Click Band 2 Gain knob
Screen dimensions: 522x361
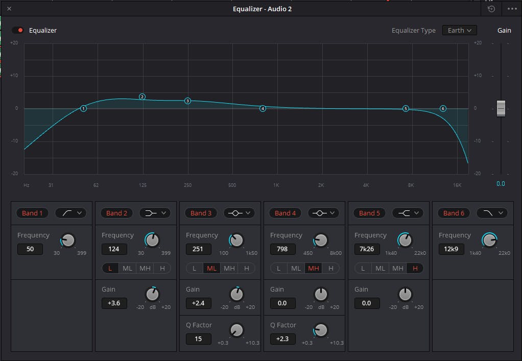(x=152, y=294)
